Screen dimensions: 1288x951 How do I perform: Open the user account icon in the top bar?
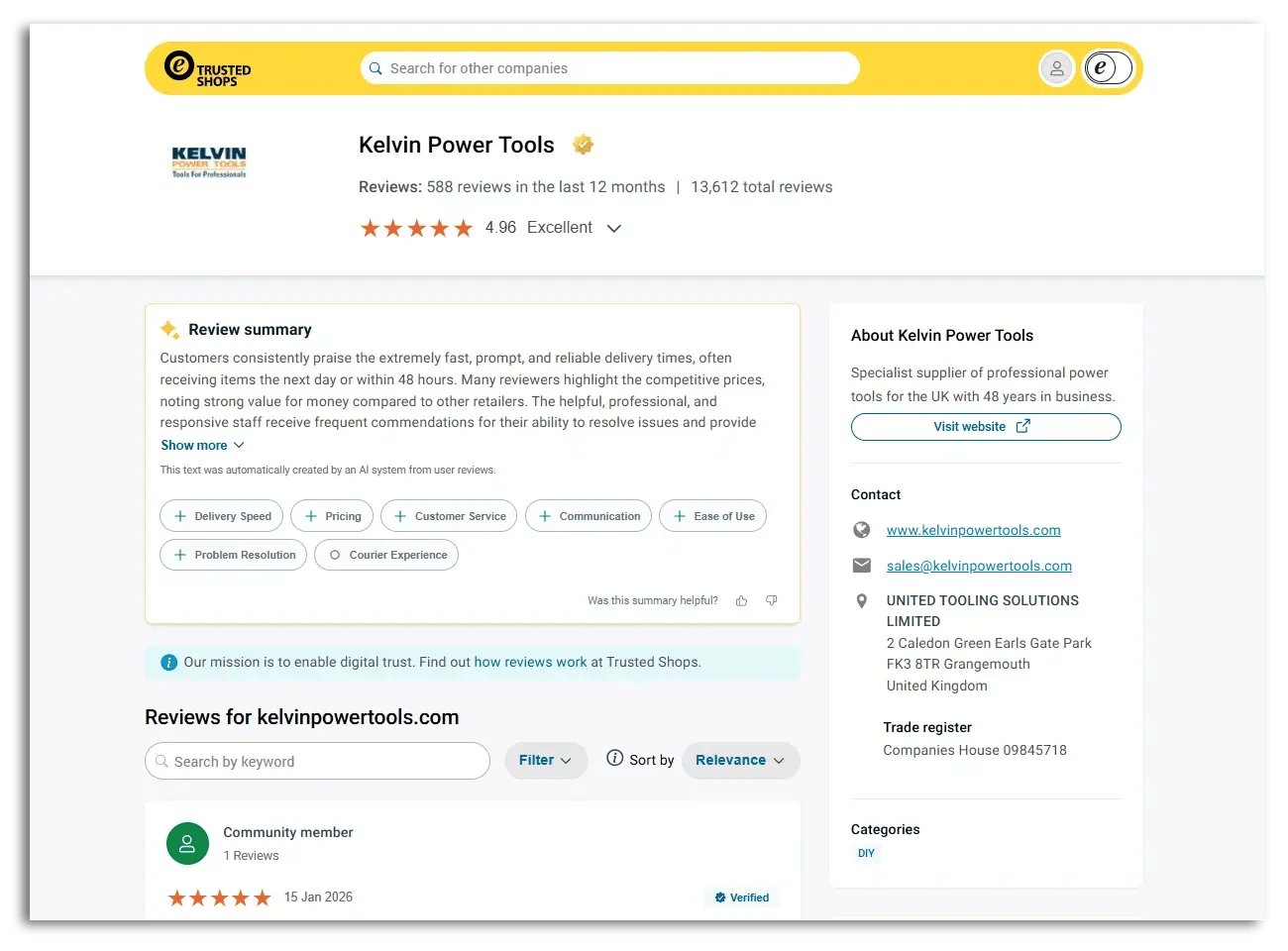(x=1056, y=67)
